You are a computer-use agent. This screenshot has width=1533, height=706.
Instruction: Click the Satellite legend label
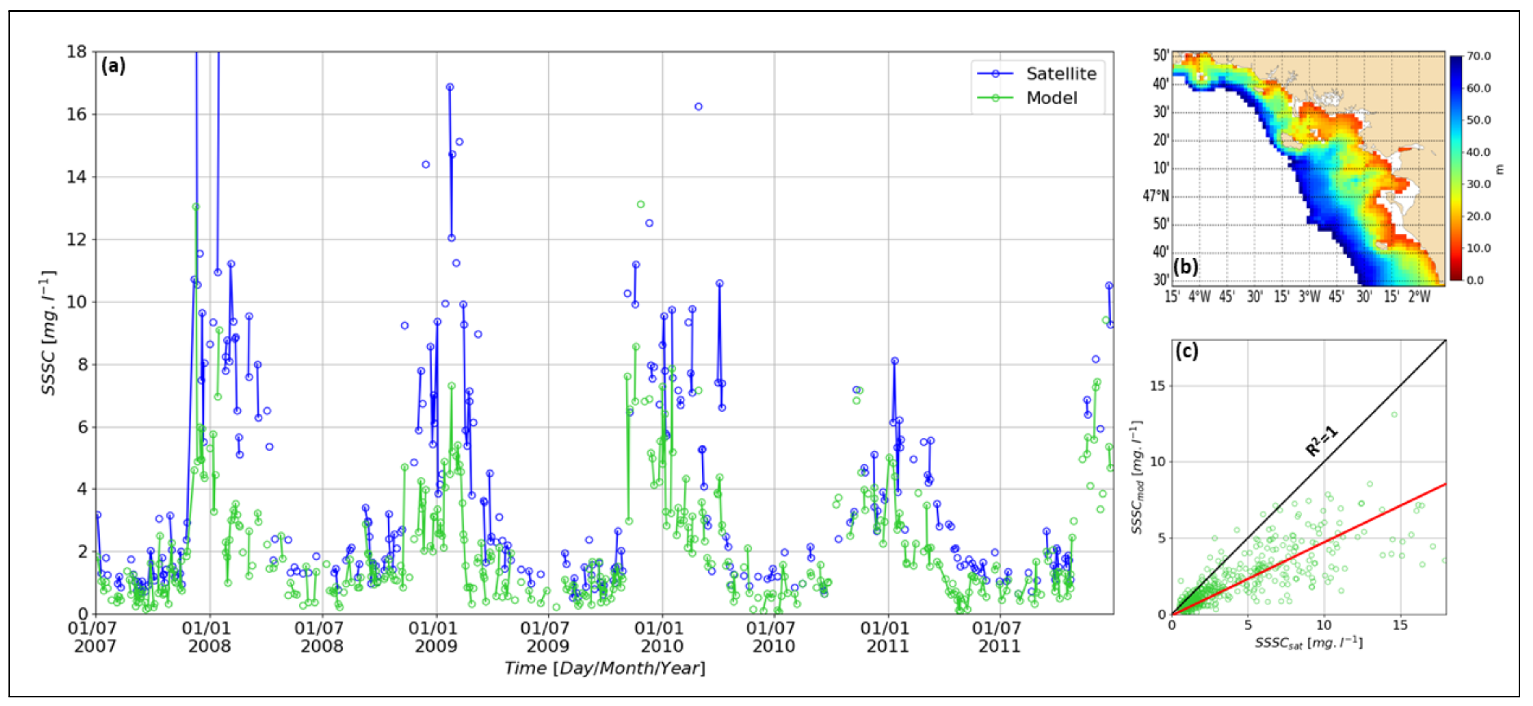pyautogui.click(x=1061, y=74)
